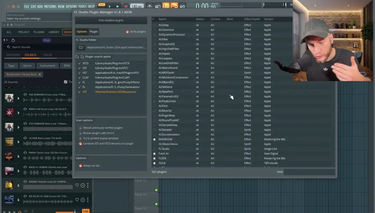Play the PMSH Full Drum Loop sample

[x=18, y=113]
